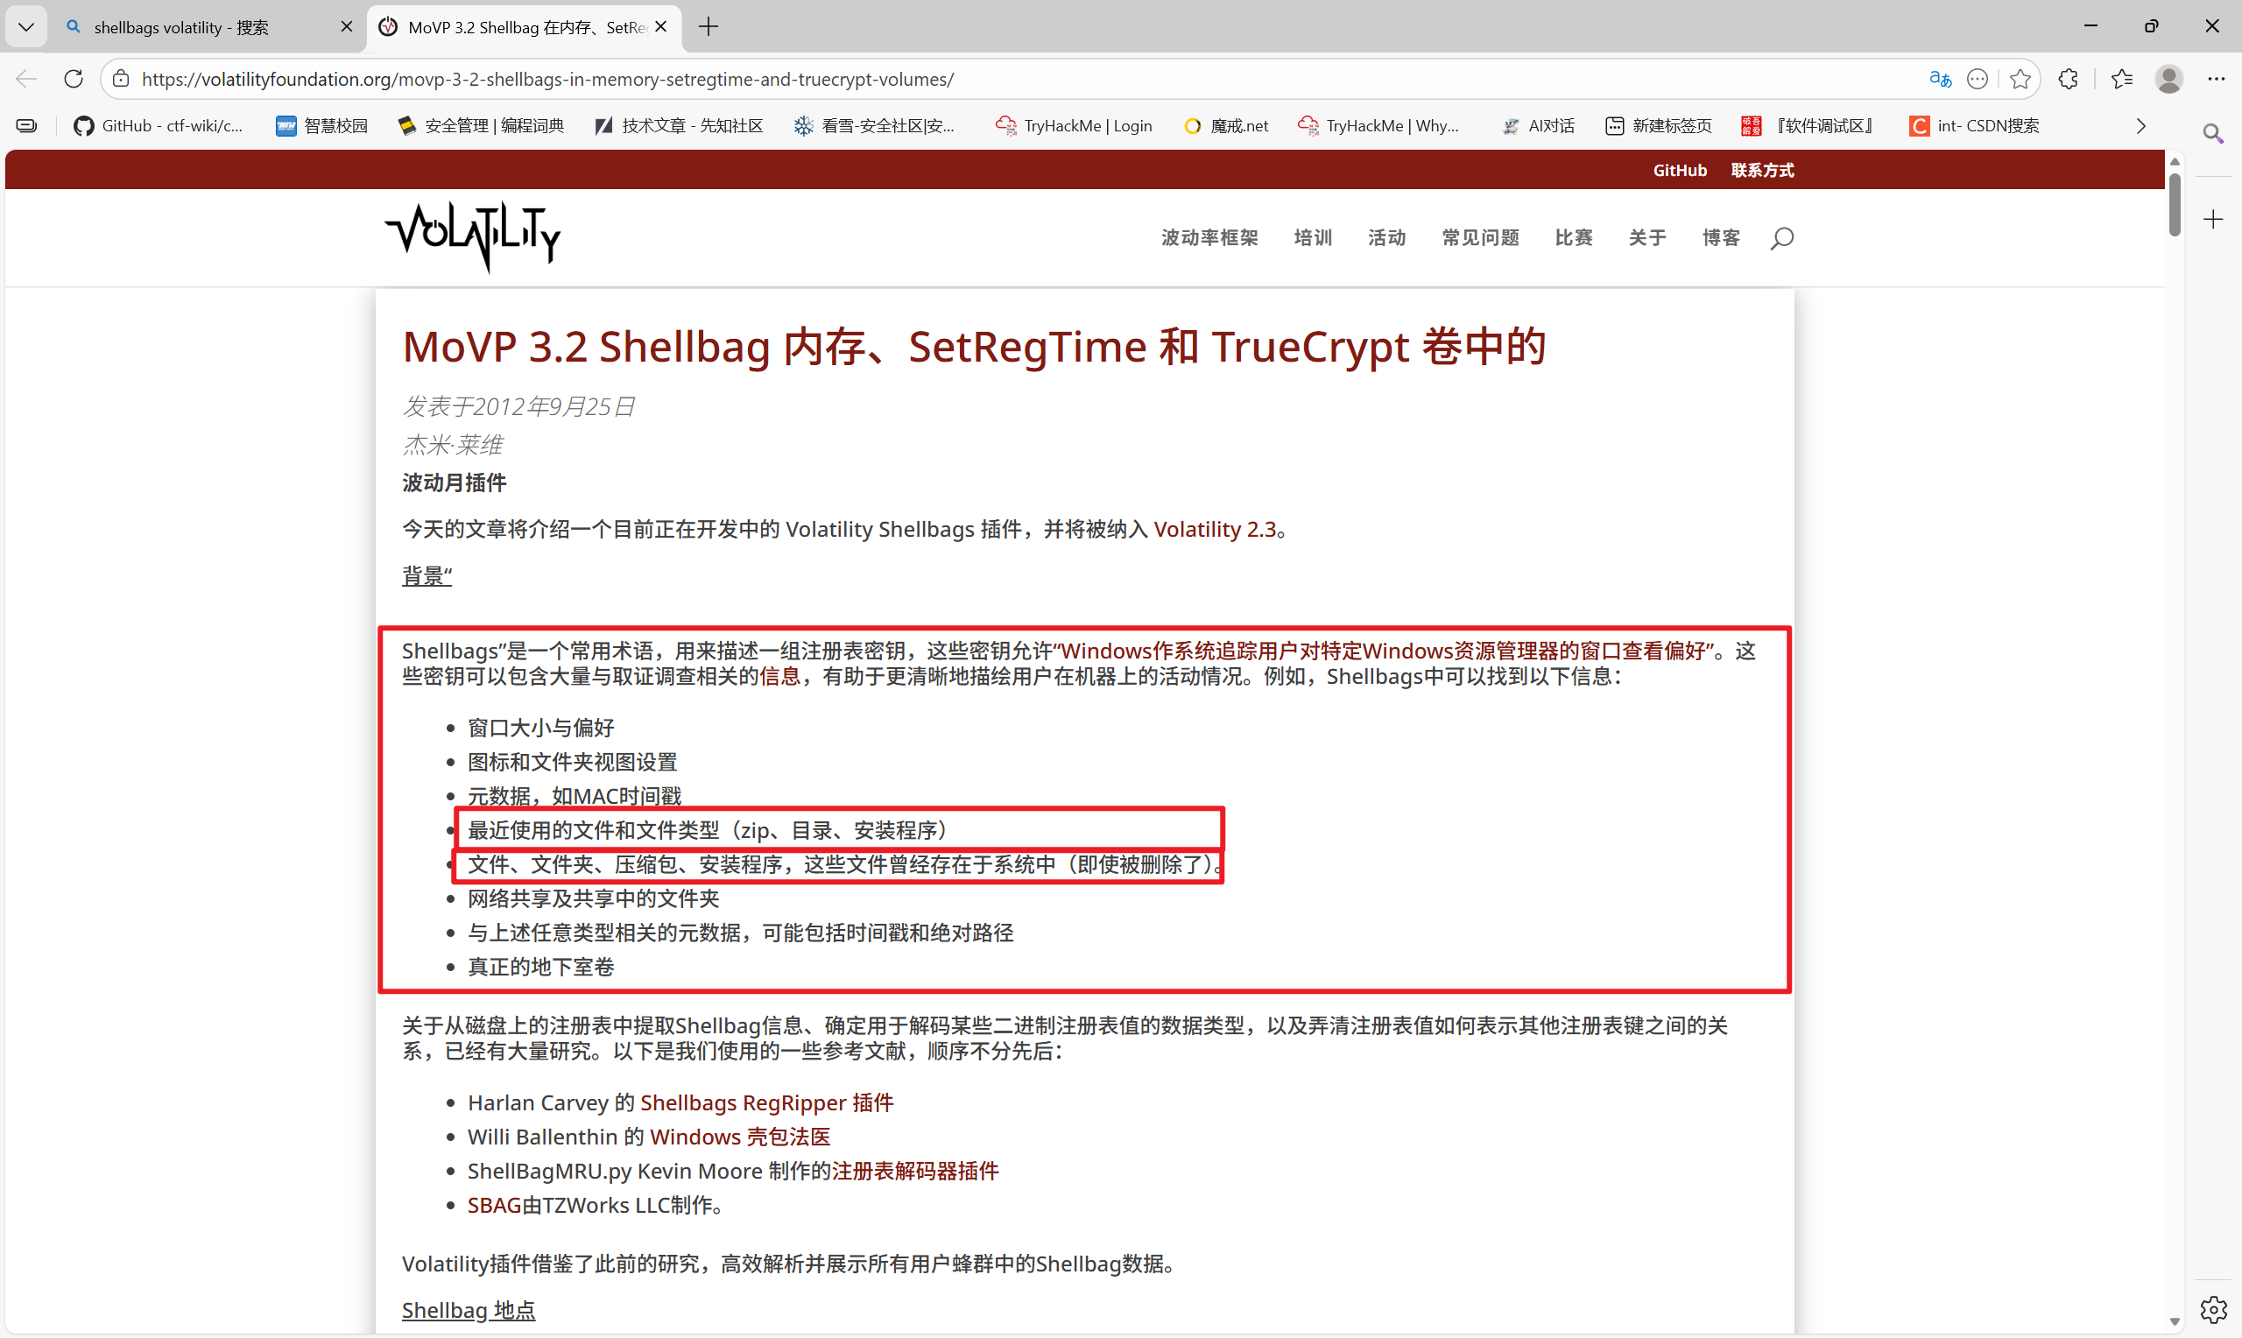2242x1338 pixels.
Task: Click the page vertical scrollbar thumb
Action: [x=2175, y=204]
